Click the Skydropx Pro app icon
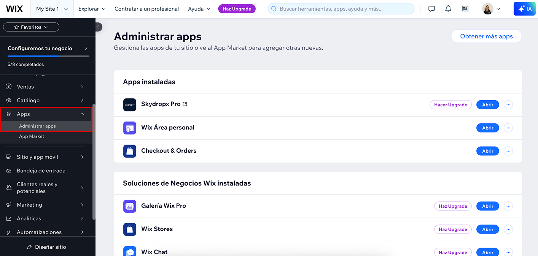Viewport: 538px width, 256px height. pyautogui.click(x=130, y=105)
